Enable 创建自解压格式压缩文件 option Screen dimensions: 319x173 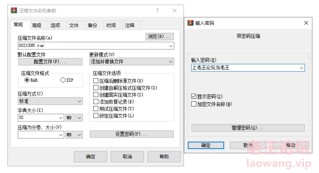pos(96,88)
